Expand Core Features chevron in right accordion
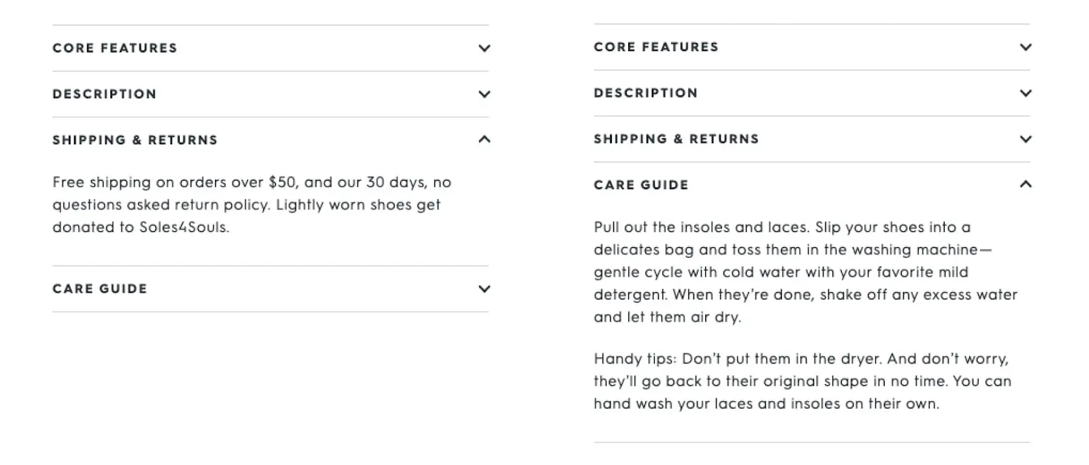Screen dimensions: 1089x465 coord(1026,47)
